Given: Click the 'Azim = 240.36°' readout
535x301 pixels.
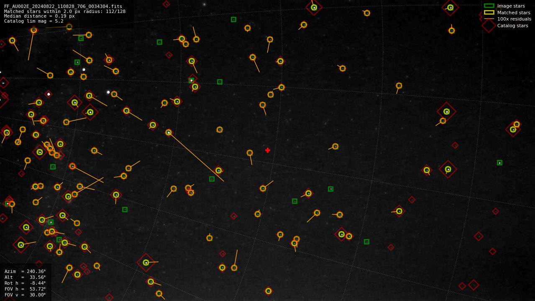Looking at the screenshot, I should pos(25,271).
